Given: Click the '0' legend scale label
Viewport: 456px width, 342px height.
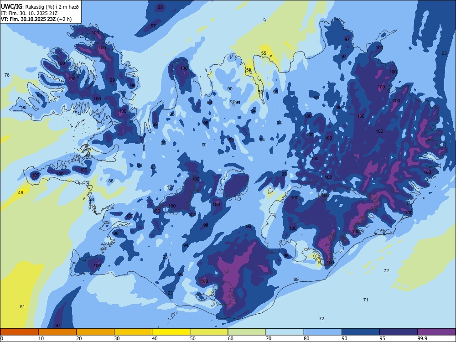Looking at the screenshot, I should tap(2, 338).
